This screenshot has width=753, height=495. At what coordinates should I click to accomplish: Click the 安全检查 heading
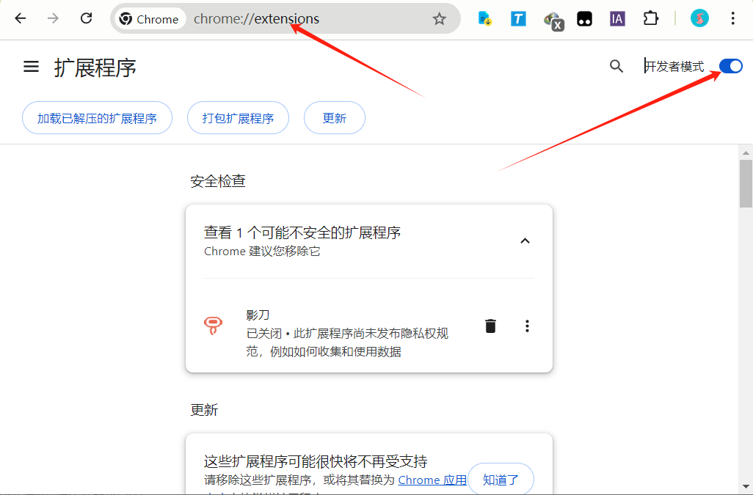point(218,181)
